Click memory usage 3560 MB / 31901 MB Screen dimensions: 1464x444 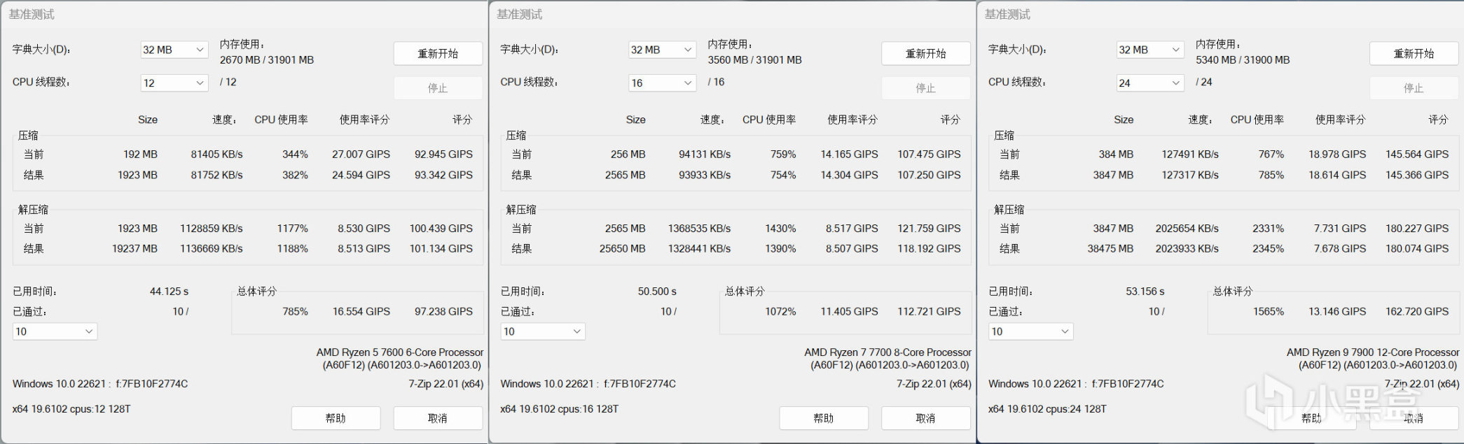point(754,60)
